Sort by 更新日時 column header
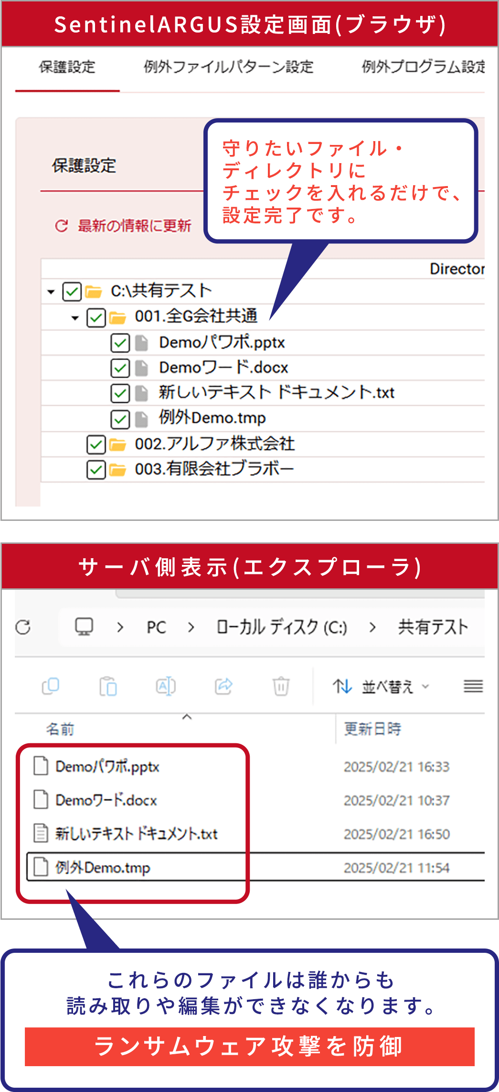Image resolution: width=499 pixels, height=1092 pixels. click(x=372, y=729)
